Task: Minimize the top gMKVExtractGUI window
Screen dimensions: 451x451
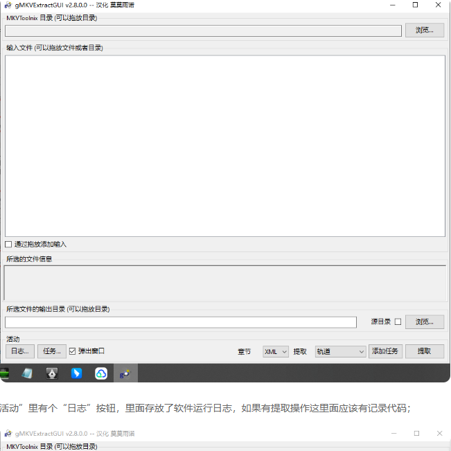Action: (x=393, y=5)
